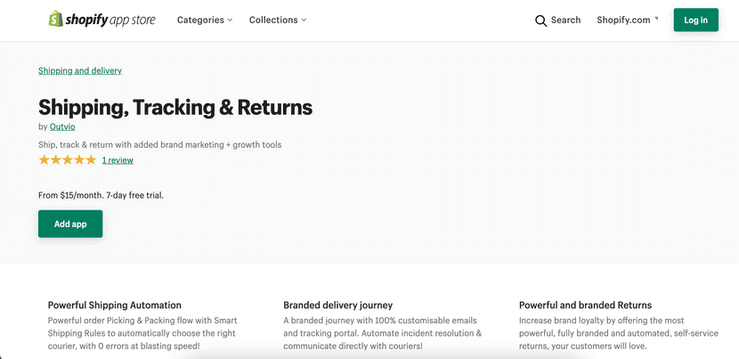739x359 pixels.
Task: Click the Powerful Shipping Automation heading
Action: [x=115, y=305]
